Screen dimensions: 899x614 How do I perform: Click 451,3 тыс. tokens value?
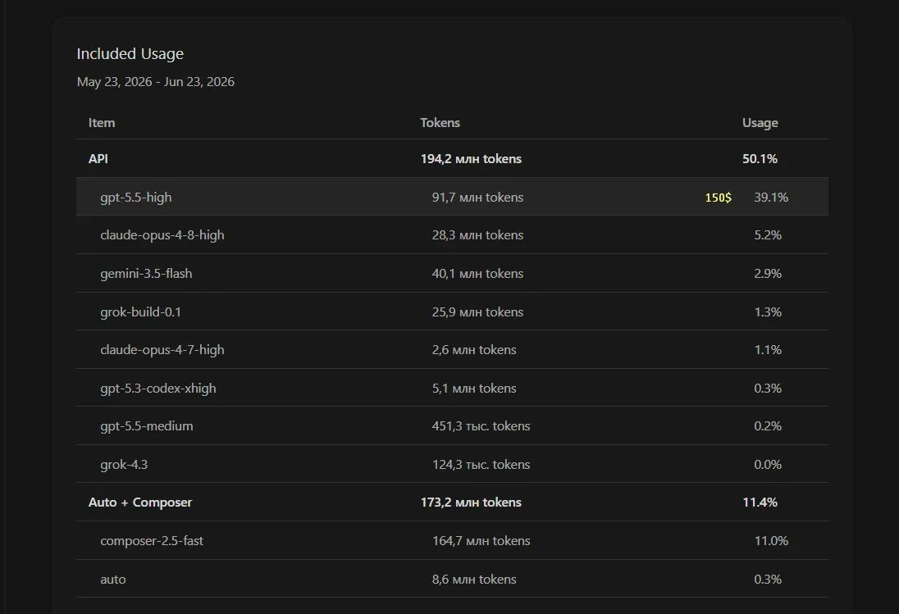point(481,425)
